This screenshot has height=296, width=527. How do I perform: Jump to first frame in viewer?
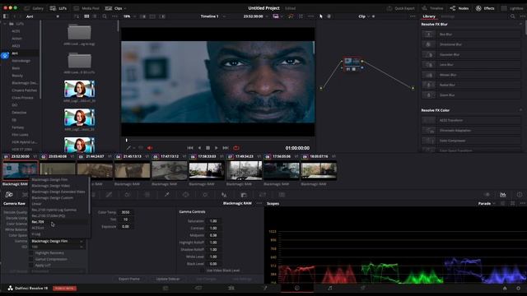click(190, 148)
